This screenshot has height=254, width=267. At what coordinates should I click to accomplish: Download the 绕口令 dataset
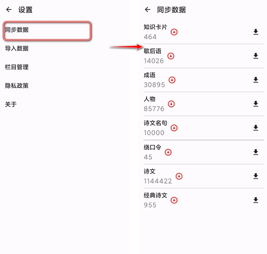pos(256,152)
